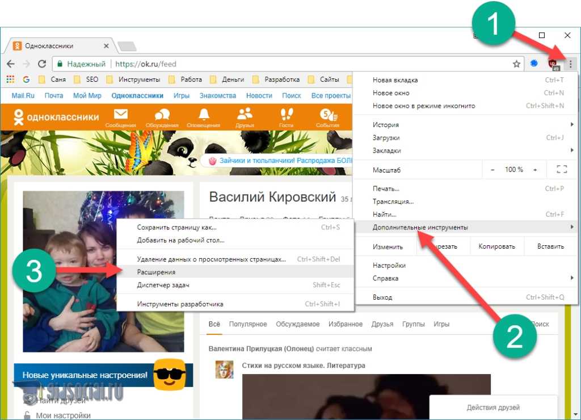Click Копировать in the edit row
Viewport: 581px width, 420px height.
[496, 246]
